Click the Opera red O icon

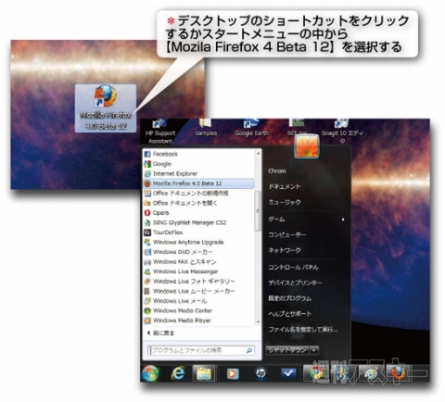tap(147, 213)
